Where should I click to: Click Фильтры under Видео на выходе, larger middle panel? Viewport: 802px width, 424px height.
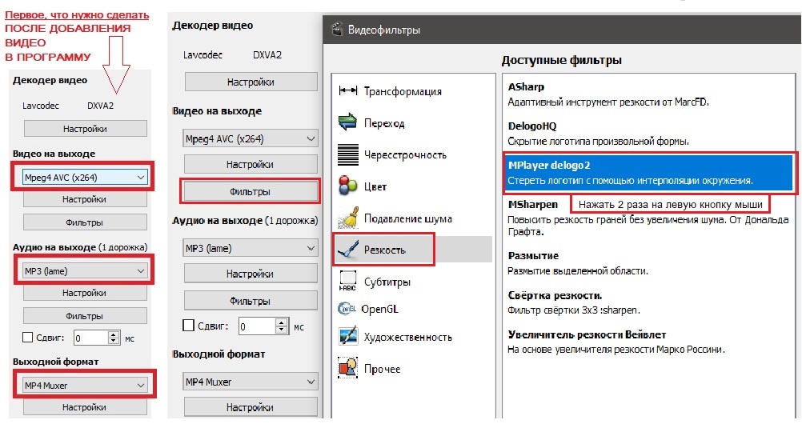(251, 192)
